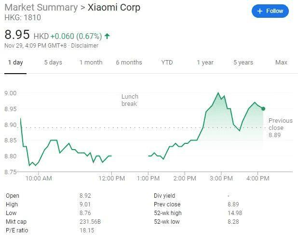Click the Follow button
The image size is (298, 242).
270,11
